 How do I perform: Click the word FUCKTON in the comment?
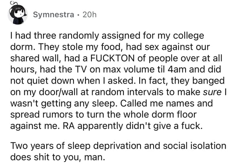coord(112,58)
